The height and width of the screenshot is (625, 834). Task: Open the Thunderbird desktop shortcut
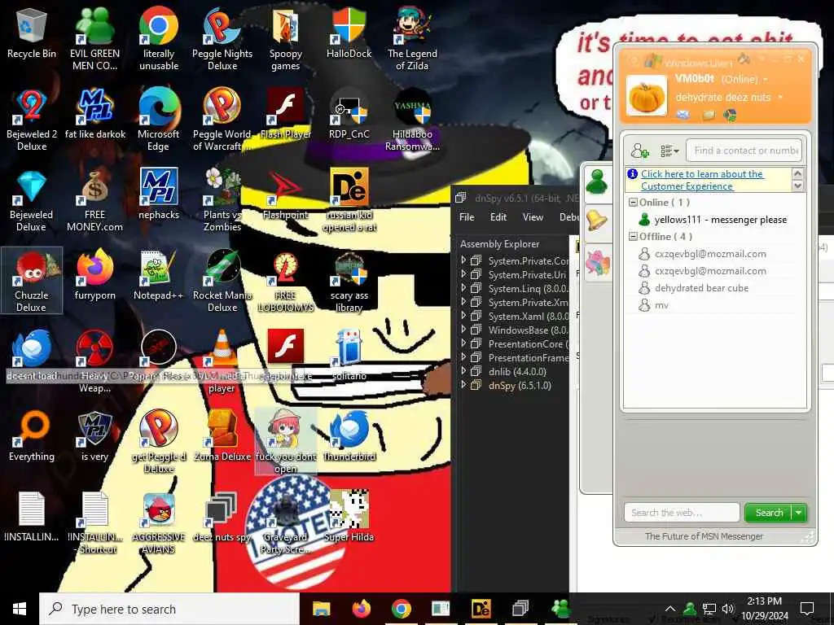tap(349, 437)
